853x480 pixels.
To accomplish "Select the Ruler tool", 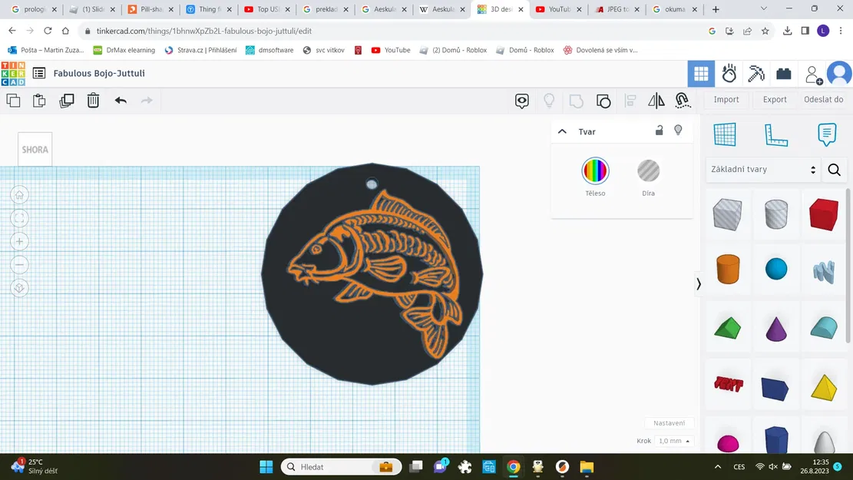I will click(775, 134).
